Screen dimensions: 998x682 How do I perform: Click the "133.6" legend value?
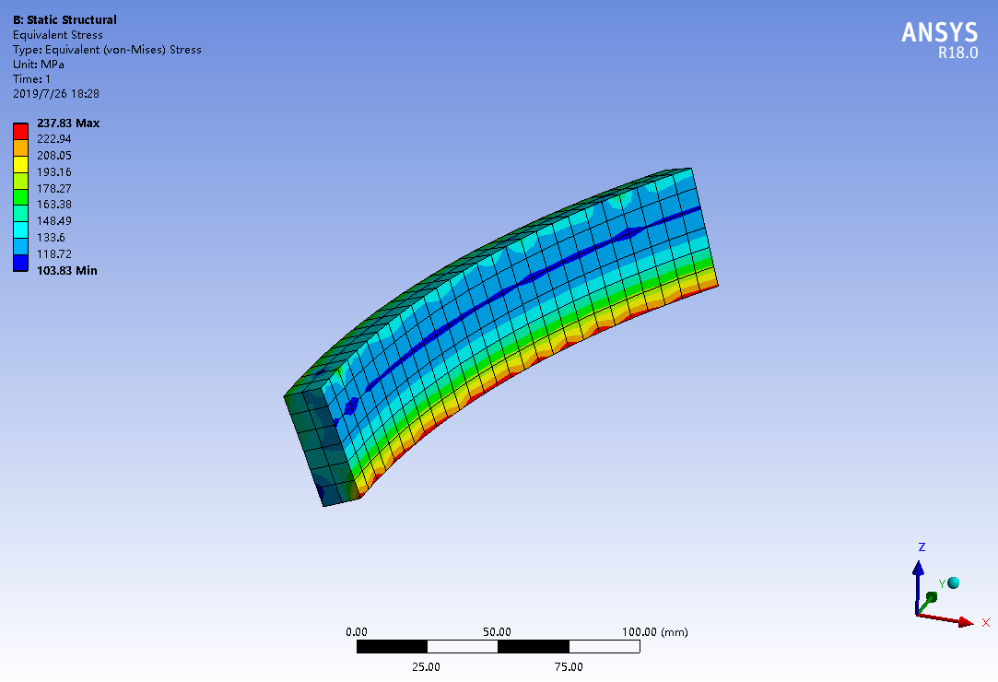(x=51, y=238)
